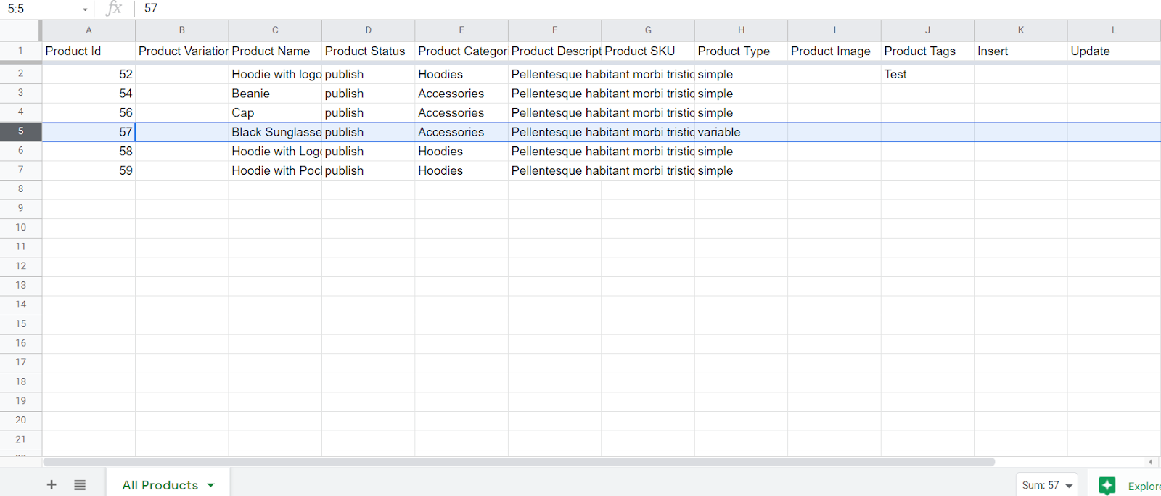Click the Product Id cell 52

click(x=89, y=74)
